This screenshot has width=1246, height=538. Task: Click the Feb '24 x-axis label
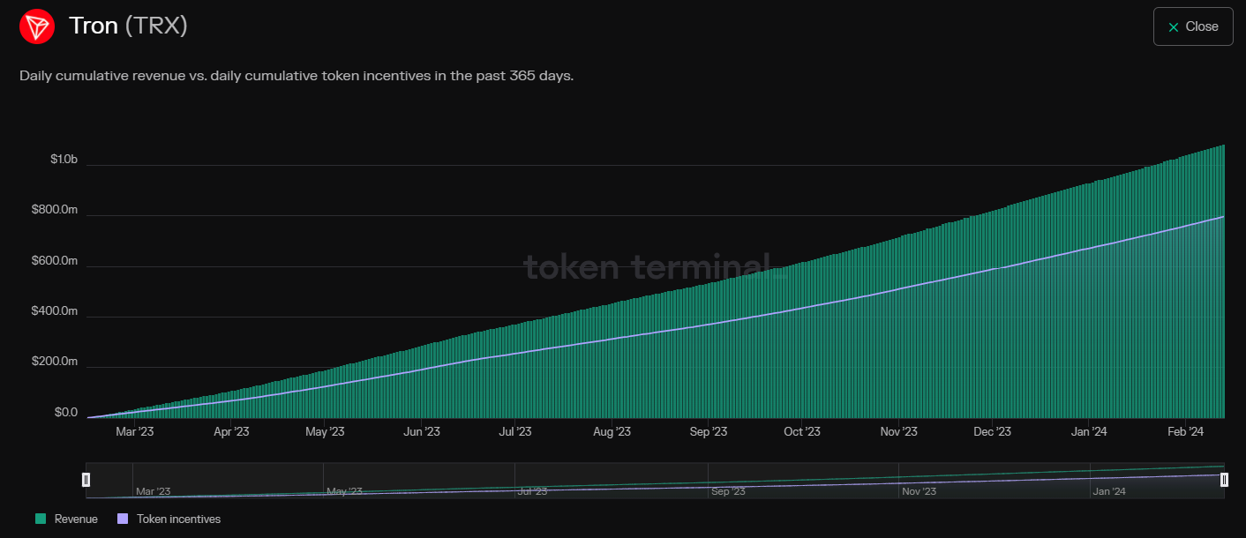tap(1185, 431)
